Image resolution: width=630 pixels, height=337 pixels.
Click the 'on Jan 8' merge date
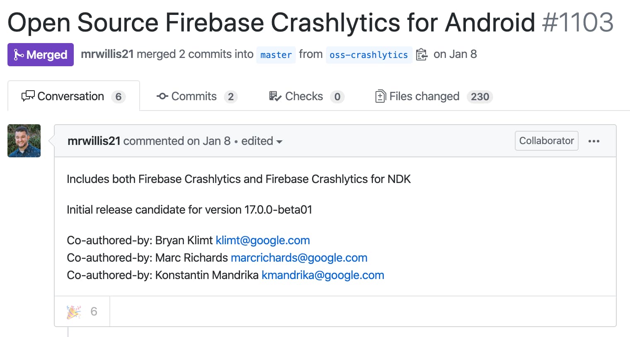coord(455,54)
